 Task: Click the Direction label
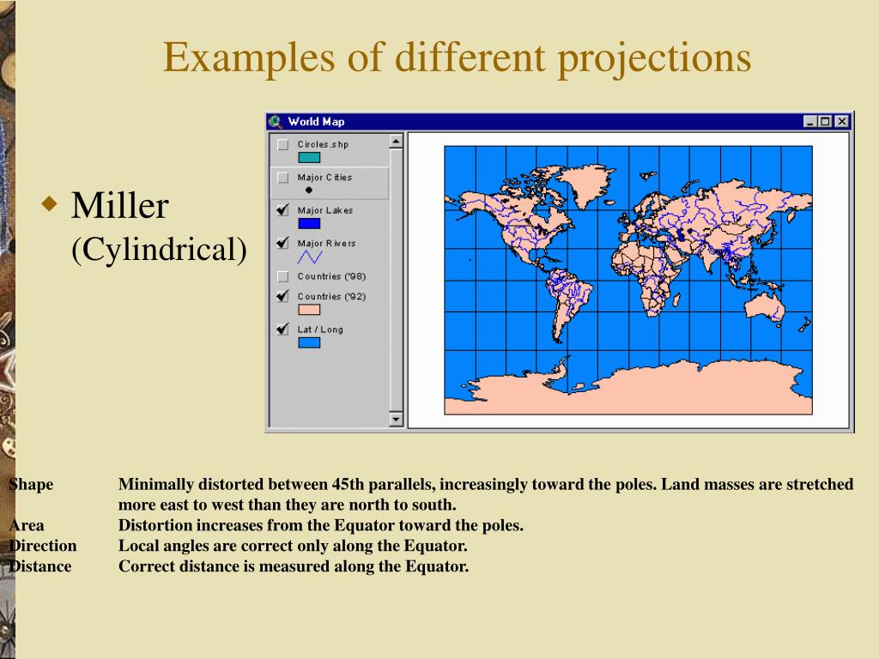tap(43, 546)
